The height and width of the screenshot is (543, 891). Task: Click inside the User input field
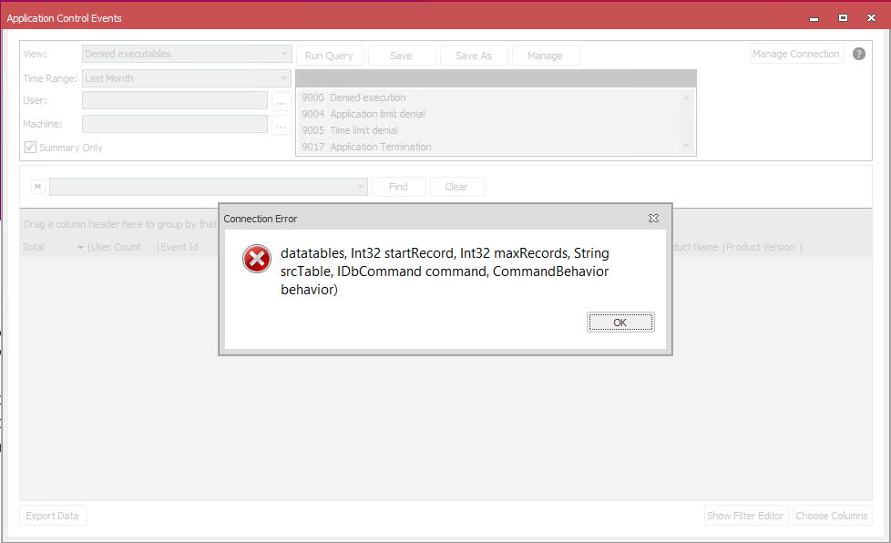(x=173, y=100)
